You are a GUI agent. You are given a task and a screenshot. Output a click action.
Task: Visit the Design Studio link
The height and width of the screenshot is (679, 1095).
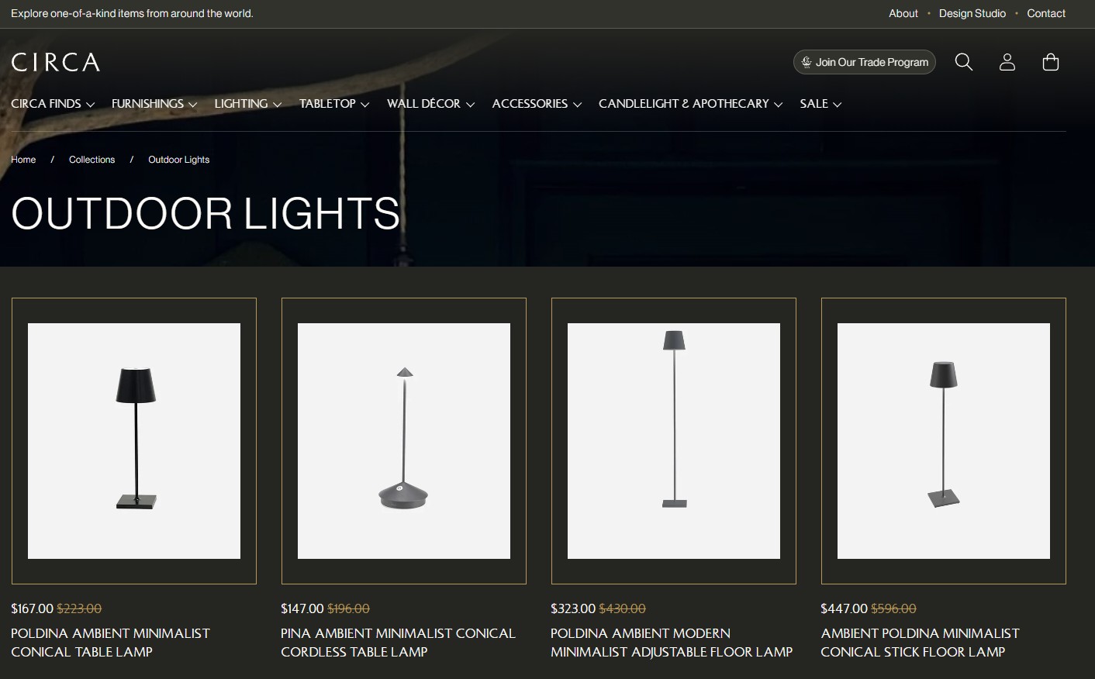972,13
